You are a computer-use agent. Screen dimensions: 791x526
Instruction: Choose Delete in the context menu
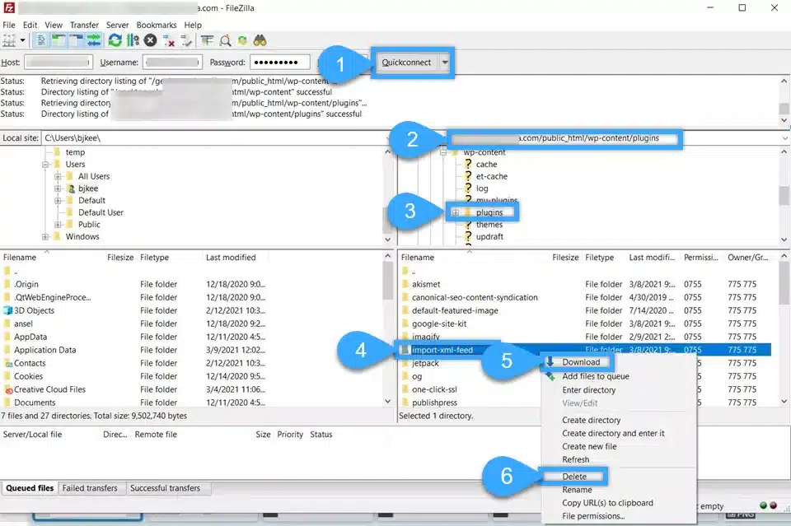(x=574, y=477)
